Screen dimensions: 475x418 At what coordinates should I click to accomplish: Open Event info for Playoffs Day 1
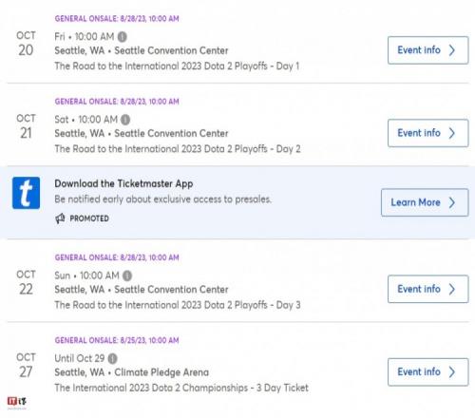click(x=428, y=50)
